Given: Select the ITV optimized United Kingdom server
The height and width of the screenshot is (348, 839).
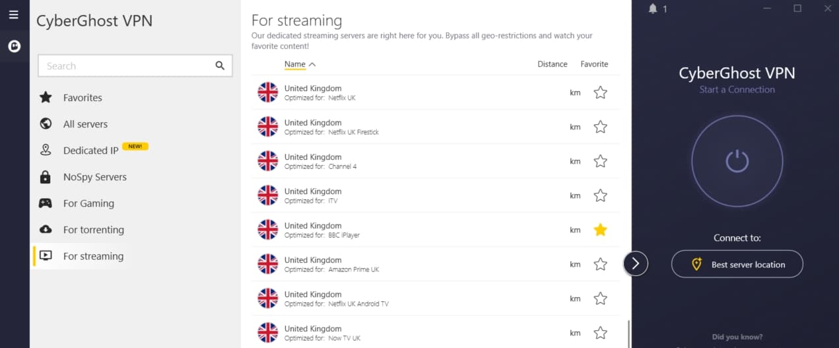Looking at the screenshot, I should pyautogui.click(x=436, y=195).
